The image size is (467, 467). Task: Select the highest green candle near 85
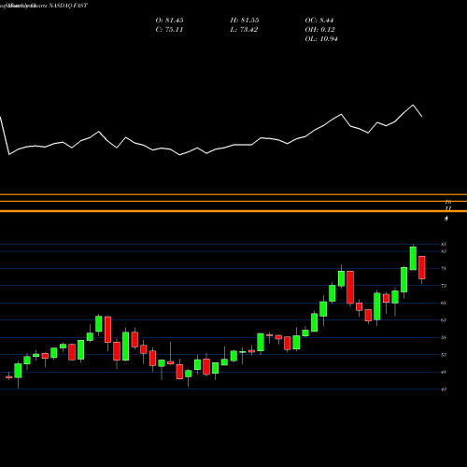tap(413, 258)
